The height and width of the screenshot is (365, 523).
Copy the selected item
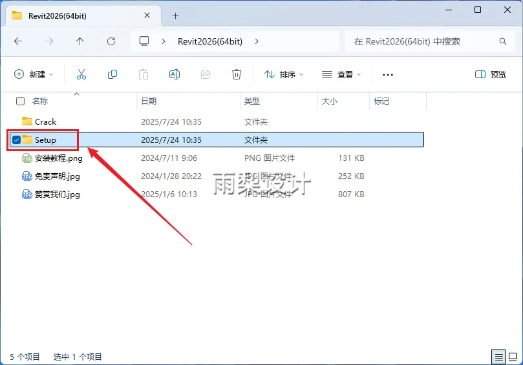click(x=112, y=74)
